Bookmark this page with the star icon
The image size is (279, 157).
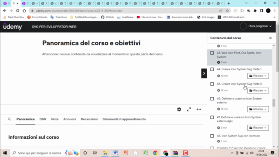click(227, 10)
